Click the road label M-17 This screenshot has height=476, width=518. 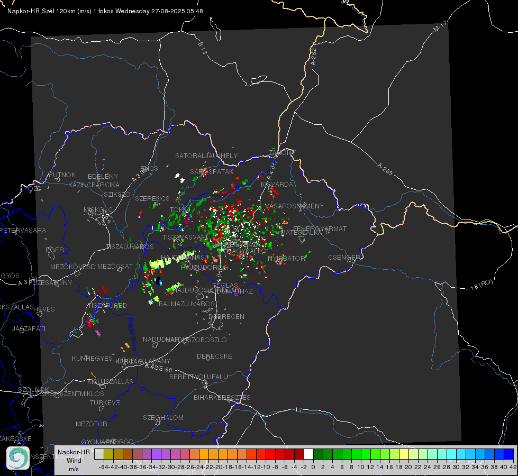(x=440, y=26)
